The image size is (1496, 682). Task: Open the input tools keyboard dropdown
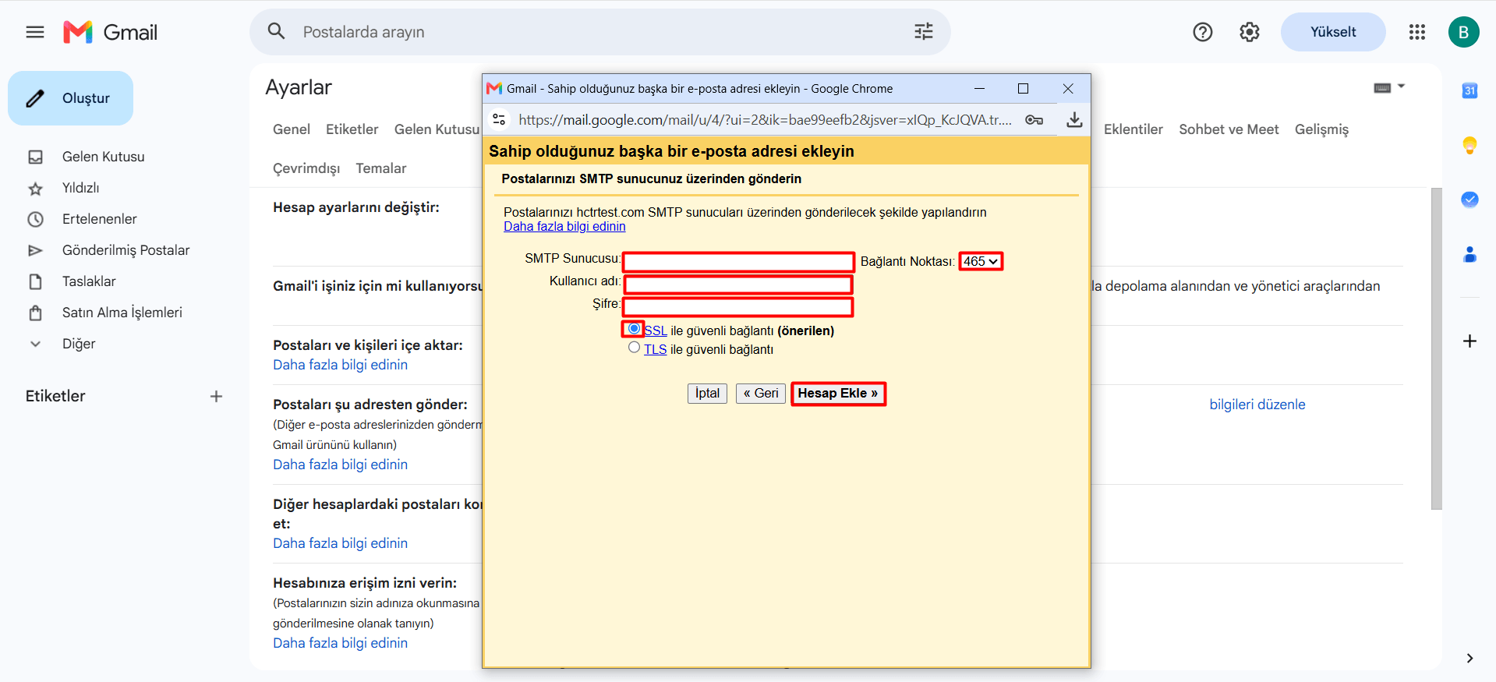coord(1389,87)
